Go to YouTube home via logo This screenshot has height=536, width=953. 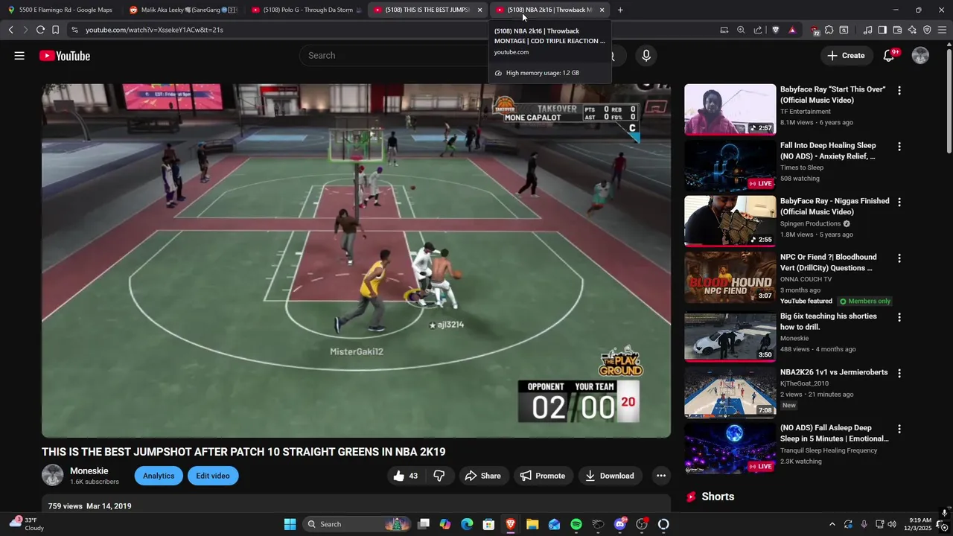65,56
